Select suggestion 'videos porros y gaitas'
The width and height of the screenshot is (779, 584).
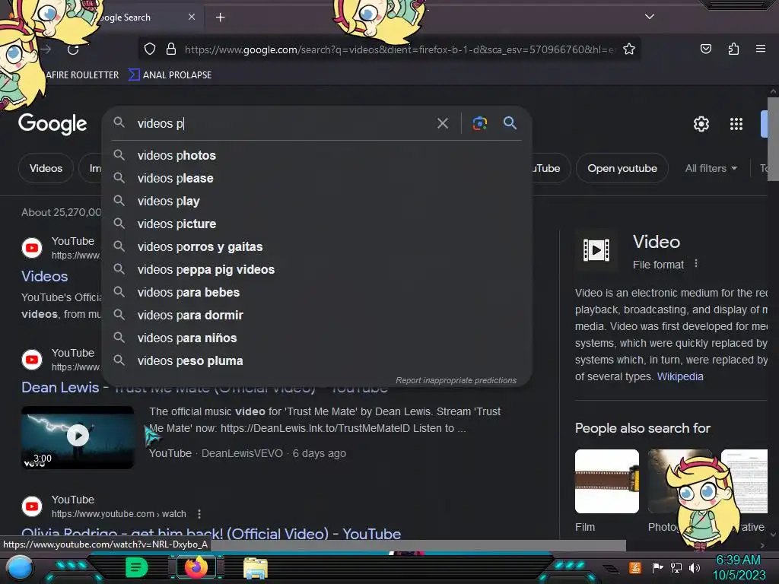[317, 247]
